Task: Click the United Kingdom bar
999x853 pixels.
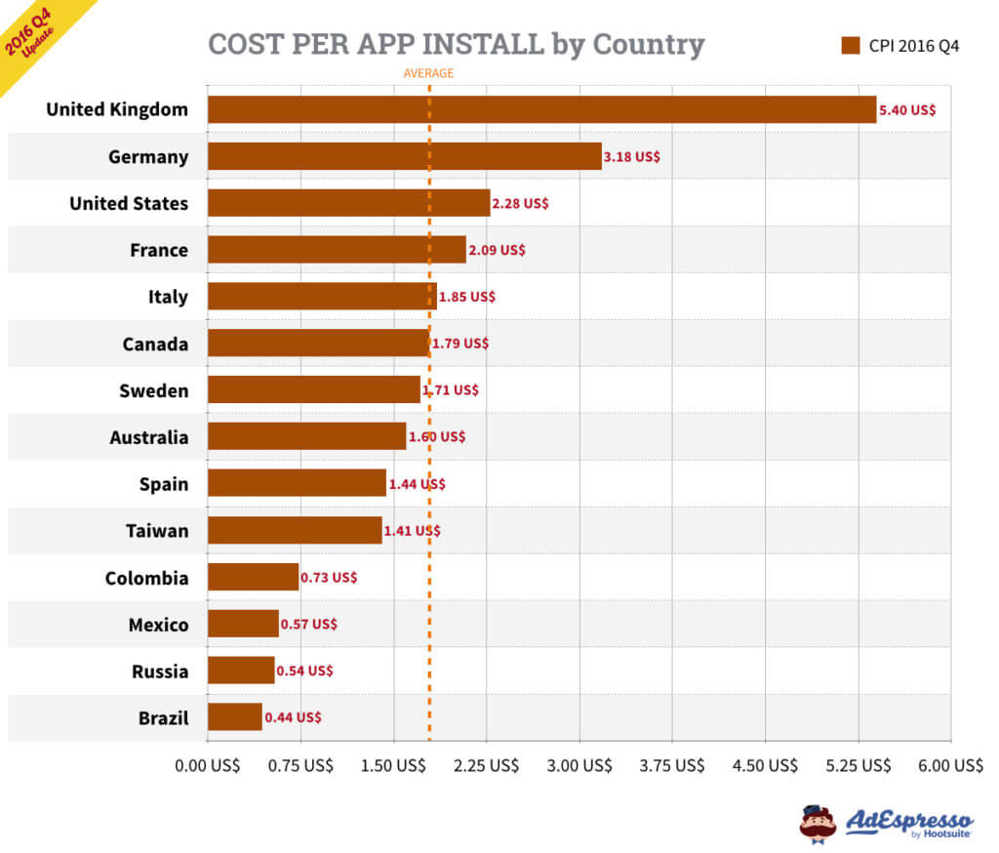Action: click(x=541, y=109)
